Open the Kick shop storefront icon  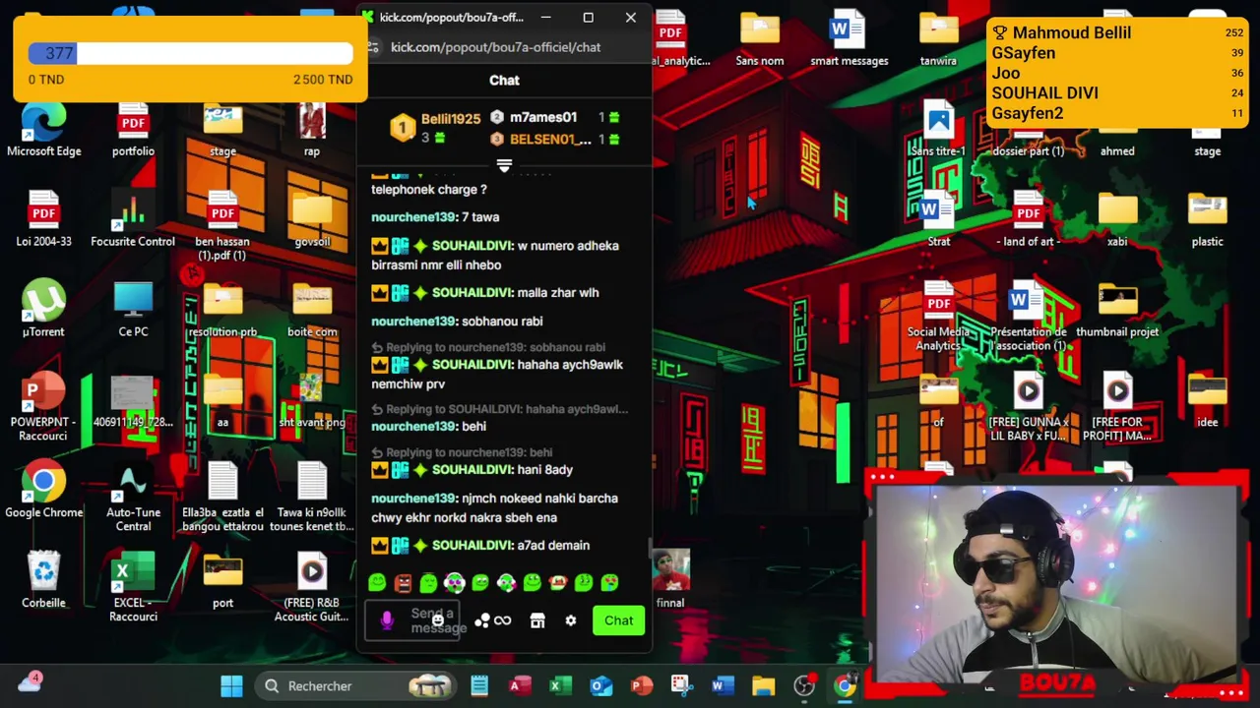point(537,620)
